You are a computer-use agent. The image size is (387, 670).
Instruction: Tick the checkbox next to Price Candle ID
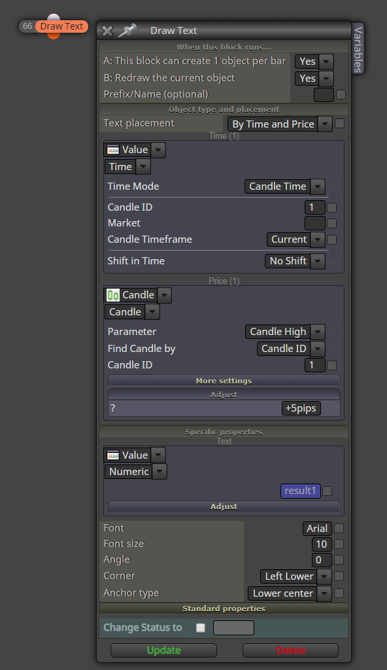(x=332, y=365)
